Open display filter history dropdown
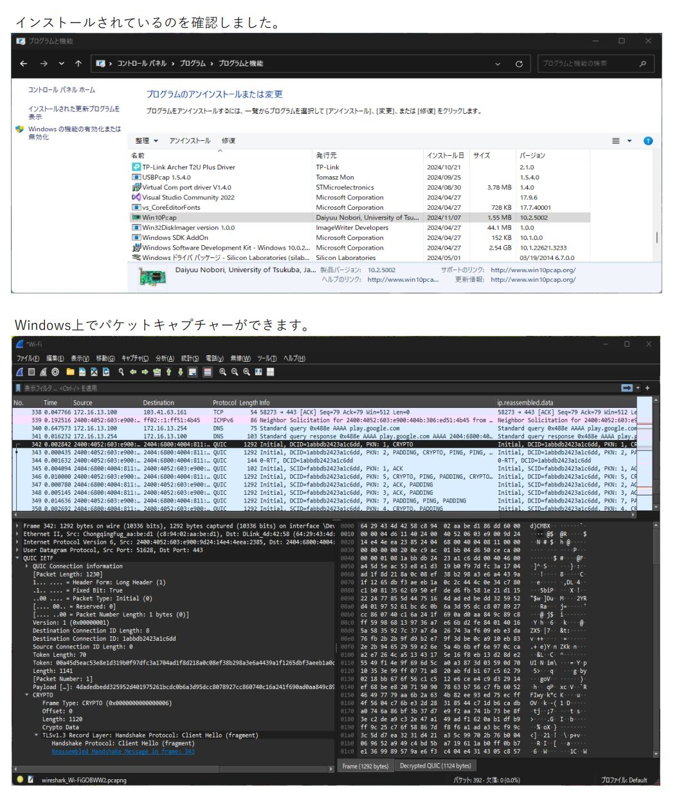Screen dimensions: 677x803 (638, 388)
